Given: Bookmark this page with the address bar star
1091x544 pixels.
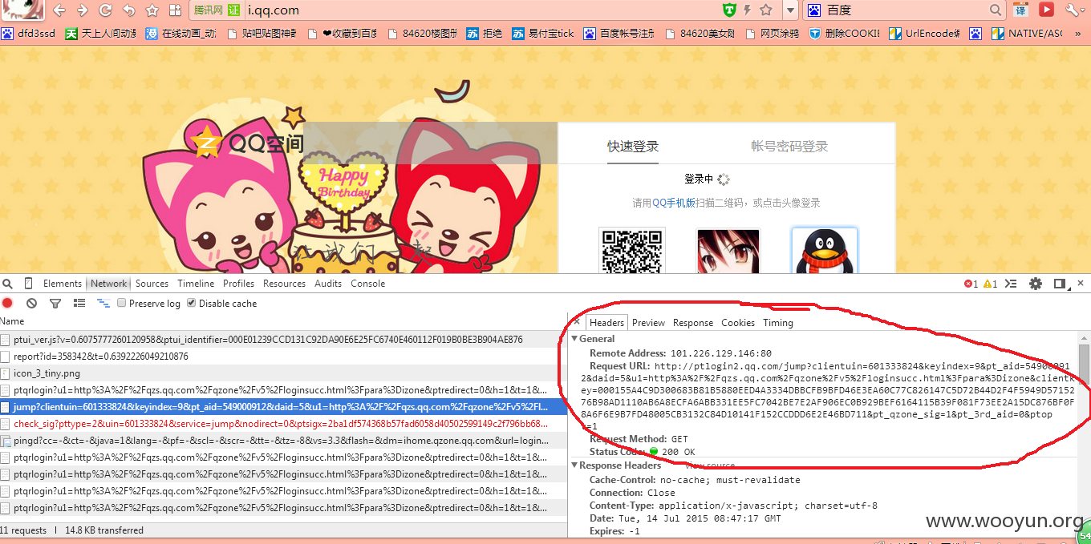Looking at the screenshot, I should [x=766, y=10].
